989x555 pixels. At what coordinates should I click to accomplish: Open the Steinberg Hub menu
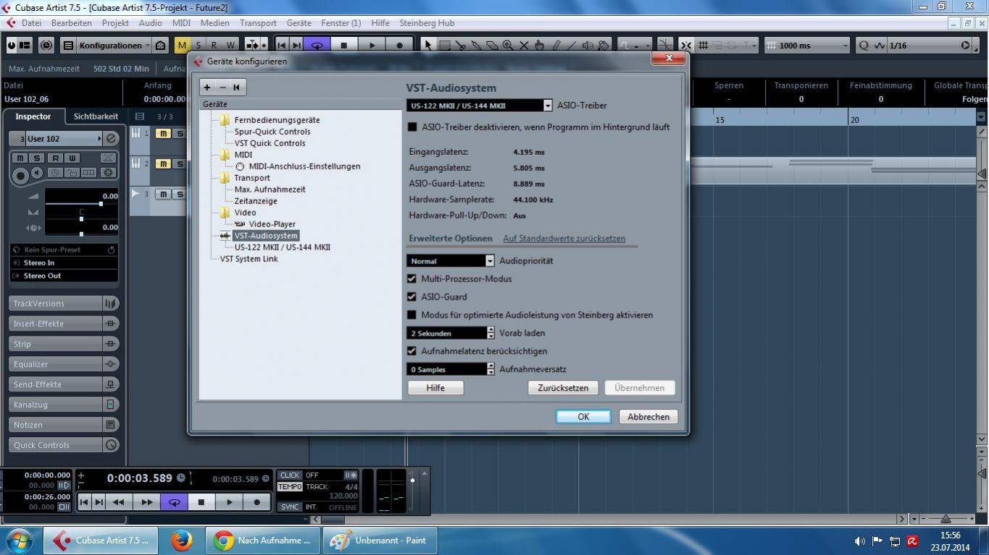[x=427, y=22]
